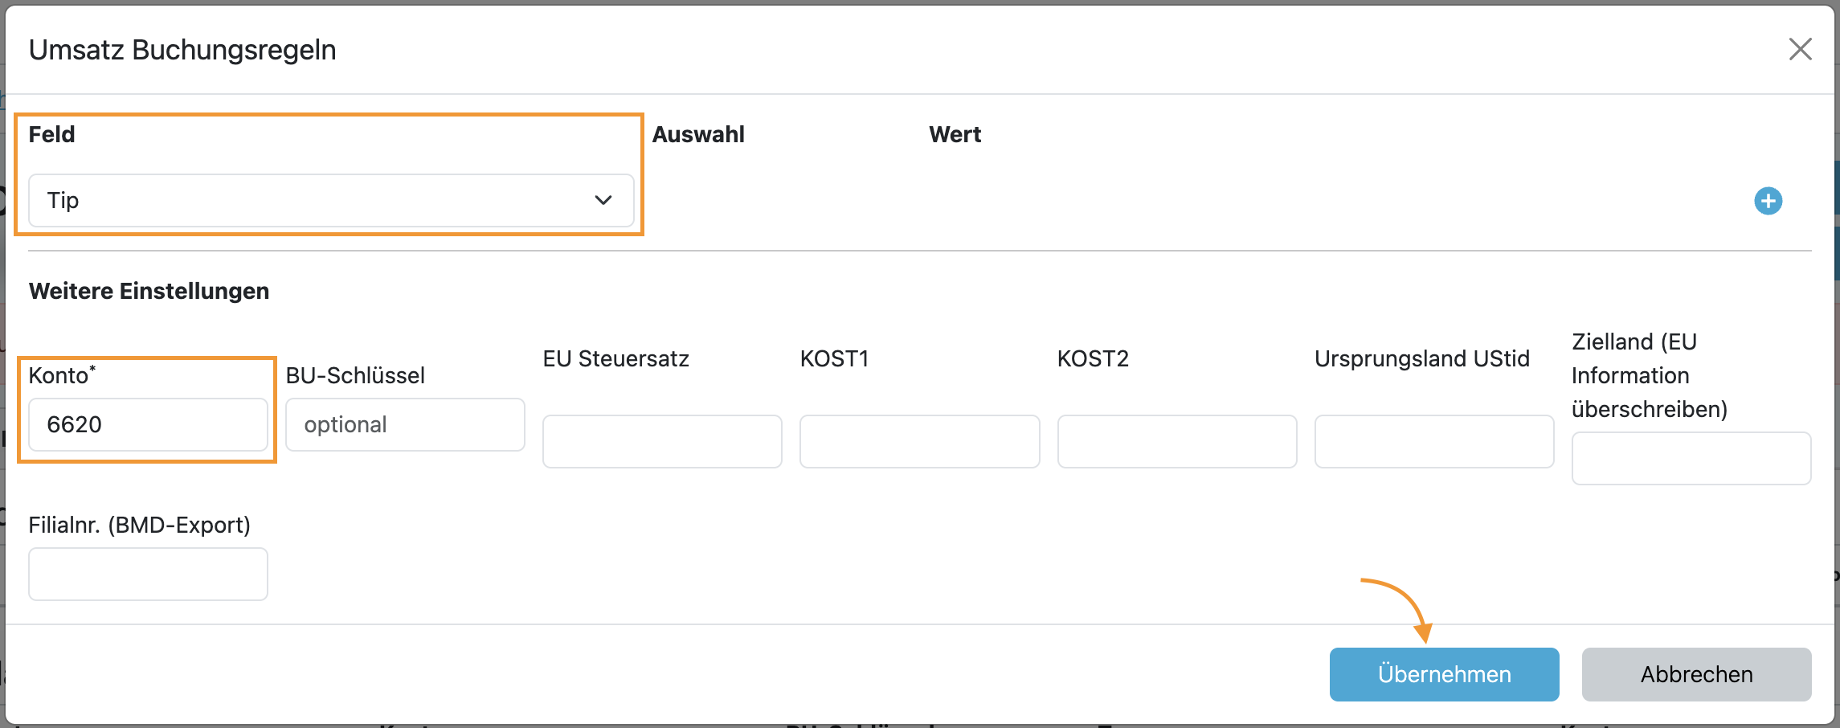The width and height of the screenshot is (1840, 728).
Task: Click the Zielland input box
Action: pyautogui.click(x=1691, y=458)
